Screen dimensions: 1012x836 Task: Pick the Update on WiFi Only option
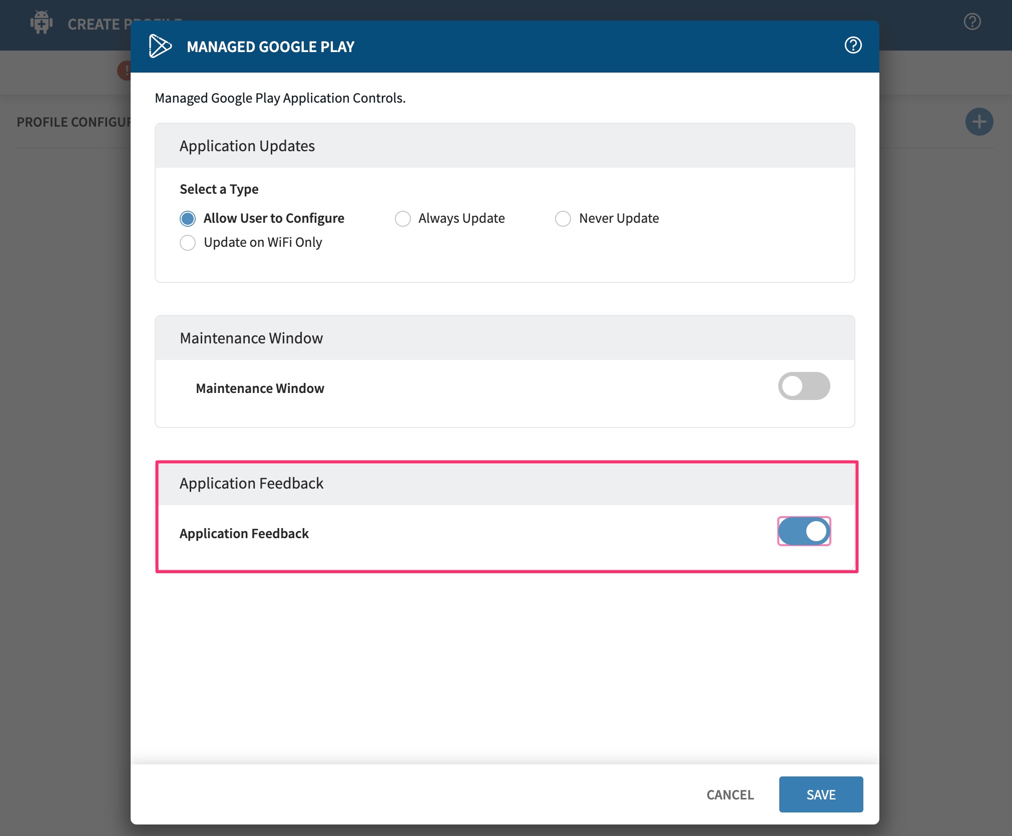tap(188, 243)
